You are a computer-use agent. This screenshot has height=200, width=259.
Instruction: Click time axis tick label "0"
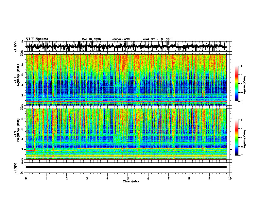click(26, 178)
